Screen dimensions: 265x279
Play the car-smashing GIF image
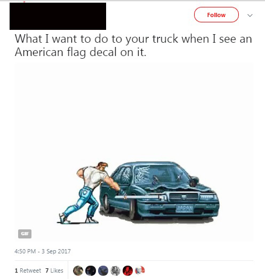pyautogui.click(x=134, y=152)
